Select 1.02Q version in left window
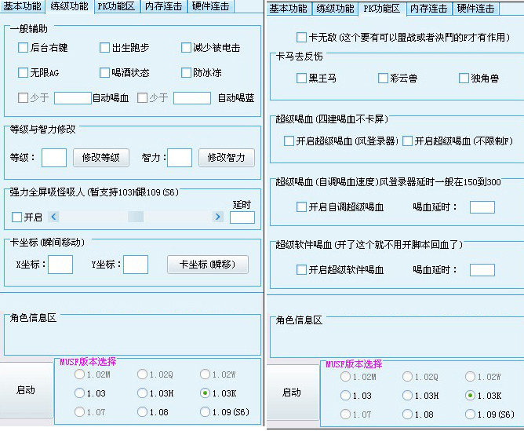This screenshot has width=524, height=431. coord(142,374)
